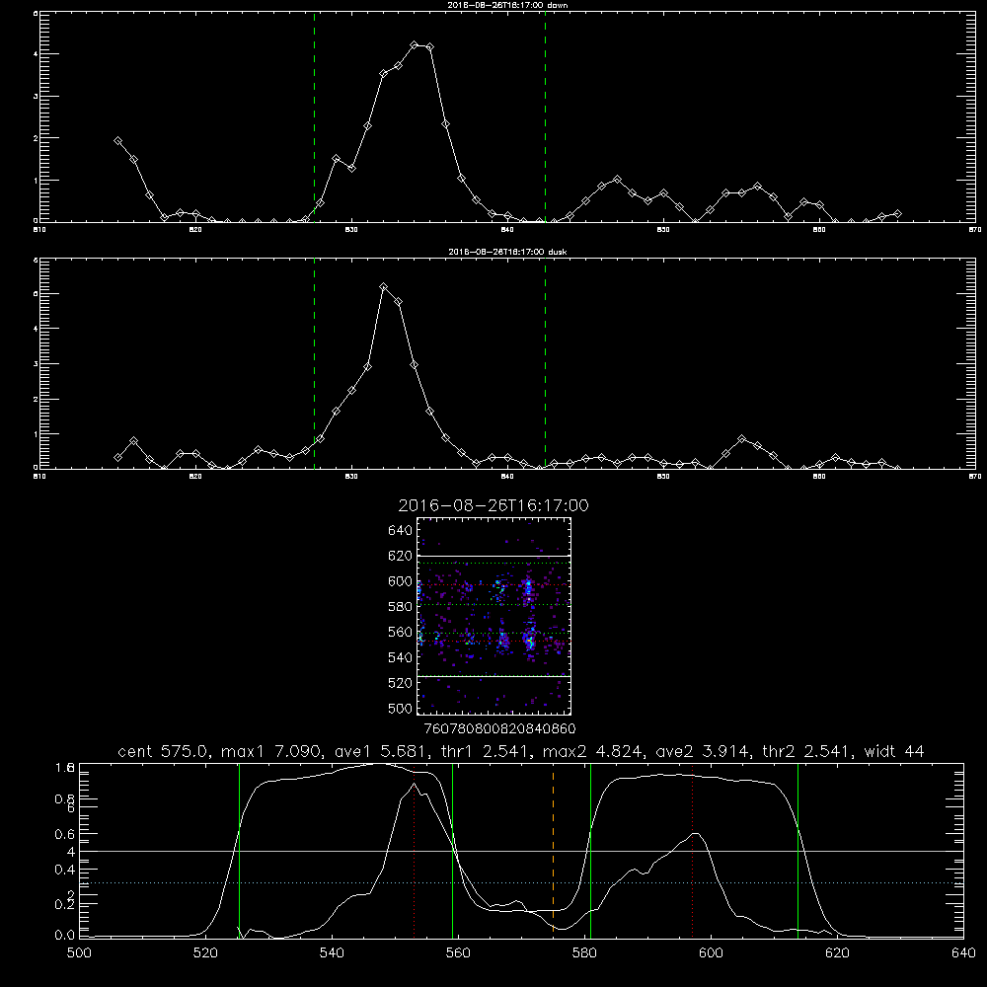Click the heatmap y-axis label '520'
987x987 pixels.
coord(401,683)
